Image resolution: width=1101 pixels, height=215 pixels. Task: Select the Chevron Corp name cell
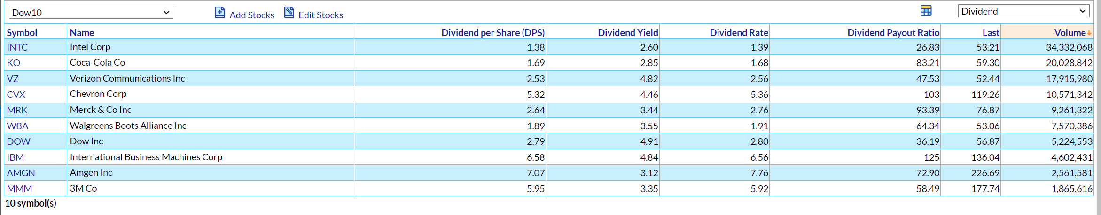pos(210,94)
